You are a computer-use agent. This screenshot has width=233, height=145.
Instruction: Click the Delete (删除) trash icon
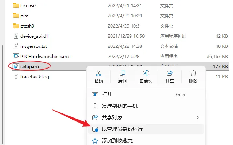coord(193,73)
